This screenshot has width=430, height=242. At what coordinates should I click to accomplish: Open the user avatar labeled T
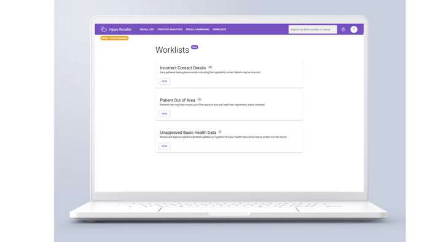coord(354,29)
